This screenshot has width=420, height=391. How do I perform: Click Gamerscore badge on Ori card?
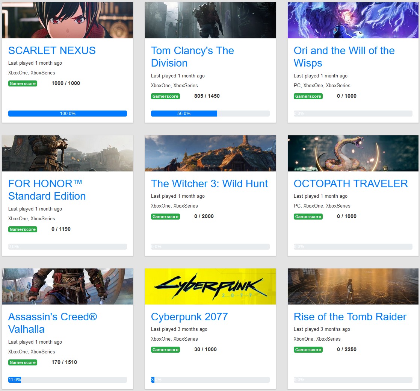click(308, 96)
